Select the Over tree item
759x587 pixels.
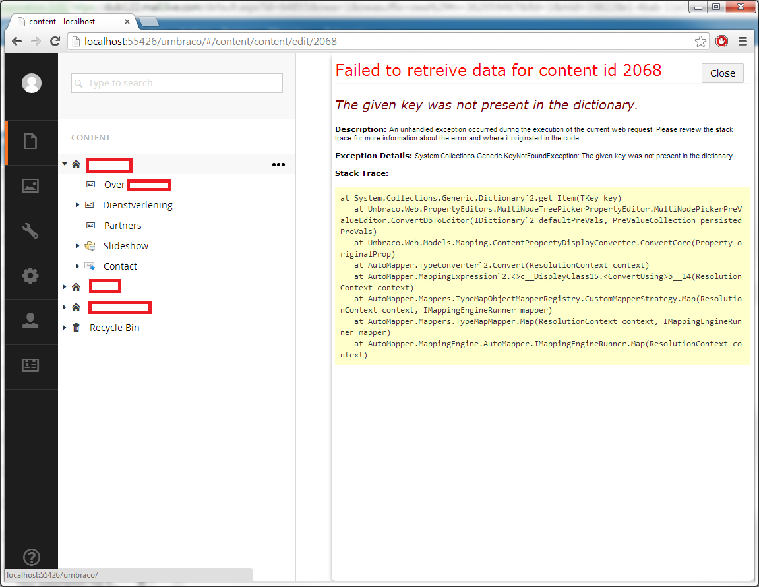(x=114, y=185)
